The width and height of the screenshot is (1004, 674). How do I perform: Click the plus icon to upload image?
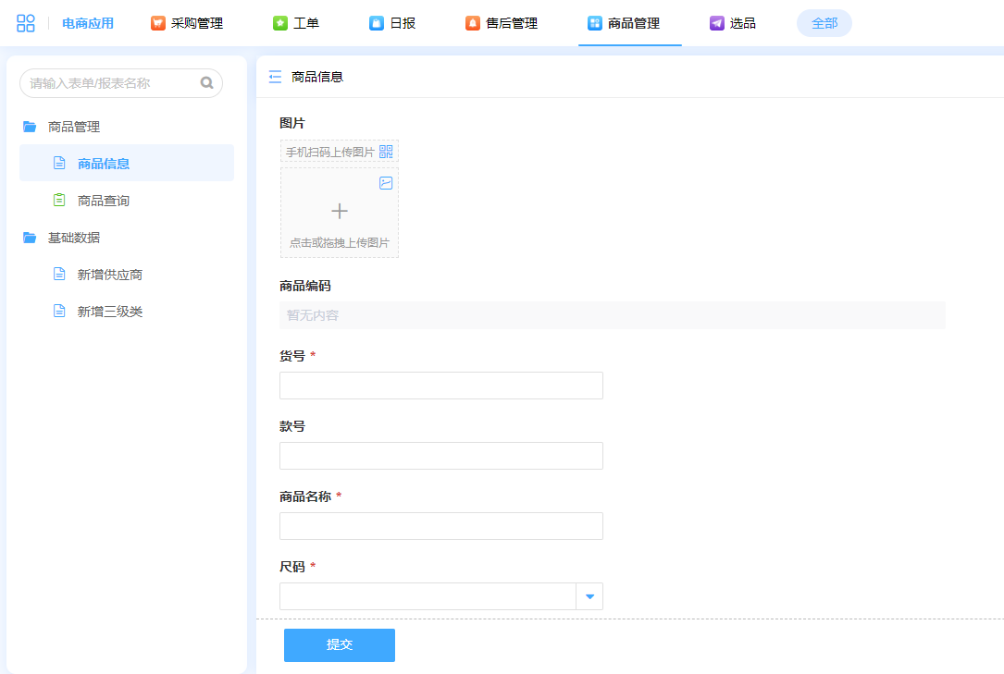click(340, 212)
